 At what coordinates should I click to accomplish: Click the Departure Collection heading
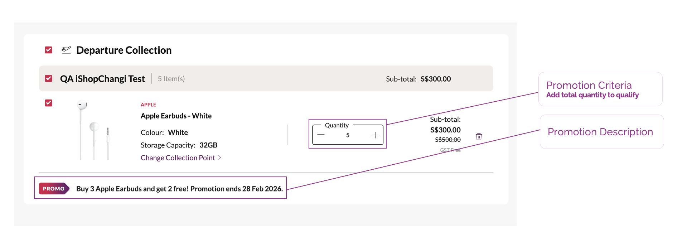124,50
